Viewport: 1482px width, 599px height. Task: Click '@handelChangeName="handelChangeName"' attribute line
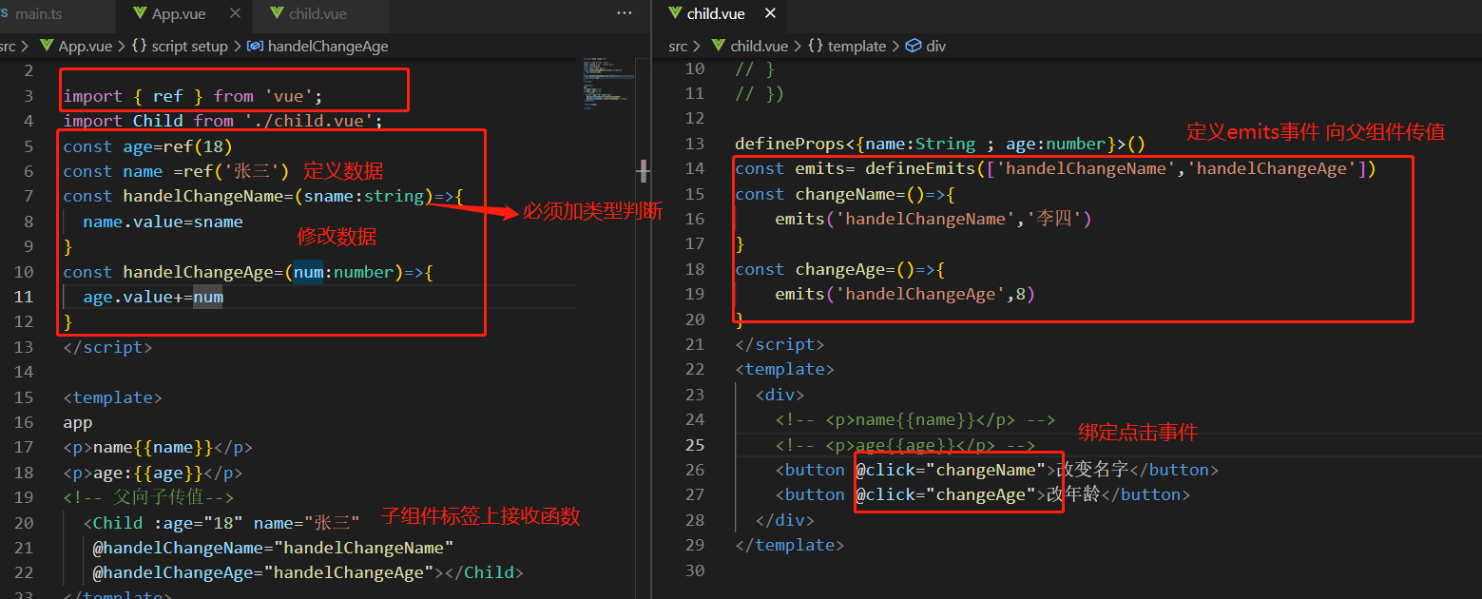coord(273,548)
